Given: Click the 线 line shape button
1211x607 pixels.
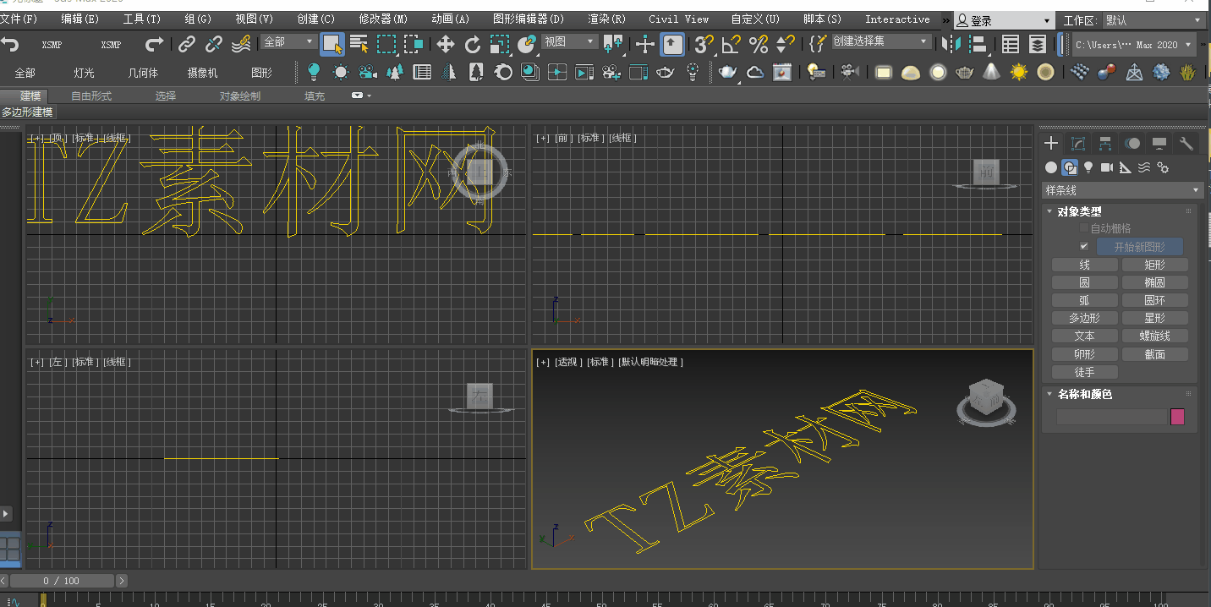Looking at the screenshot, I should coord(1085,265).
